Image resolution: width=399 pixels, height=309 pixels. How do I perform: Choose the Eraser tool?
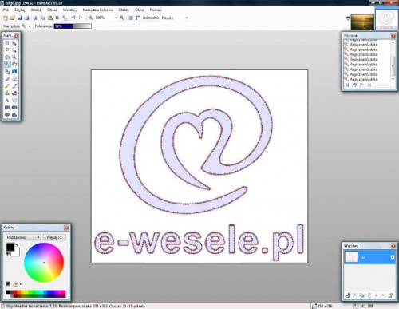[x=14, y=79]
